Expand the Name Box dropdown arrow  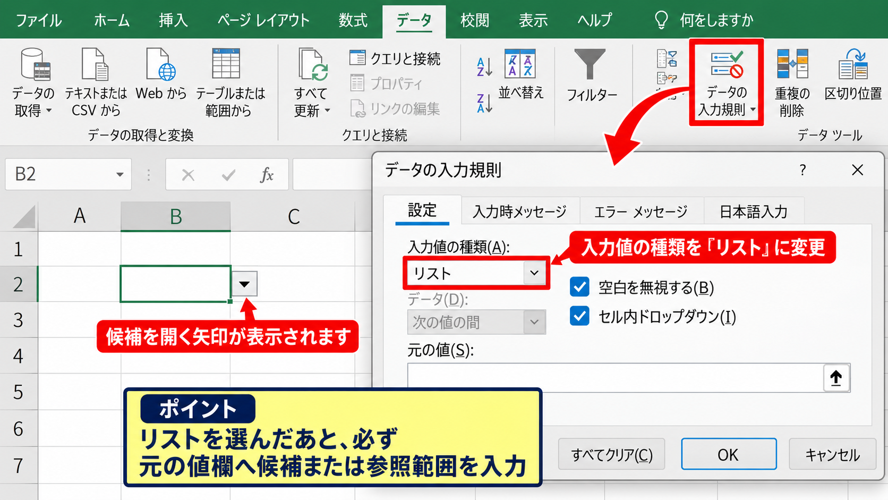tap(120, 174)
